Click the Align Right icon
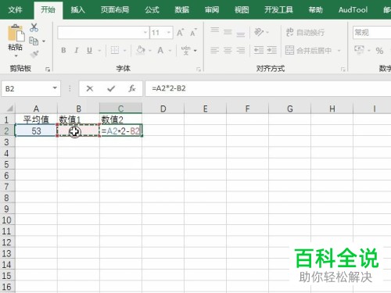The height and width of the screenshot is (293, 391). (x=241, y=50)
